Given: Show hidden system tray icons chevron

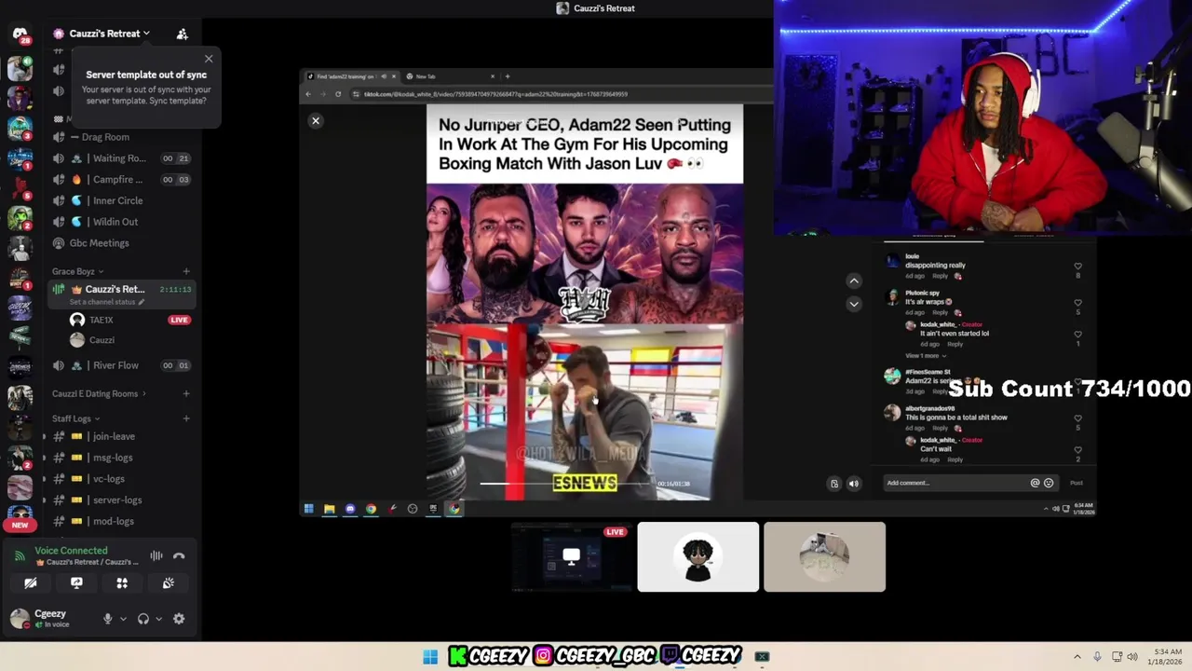Looking at the screenshot, I should pyautogui.click(x=1077, y=657).
